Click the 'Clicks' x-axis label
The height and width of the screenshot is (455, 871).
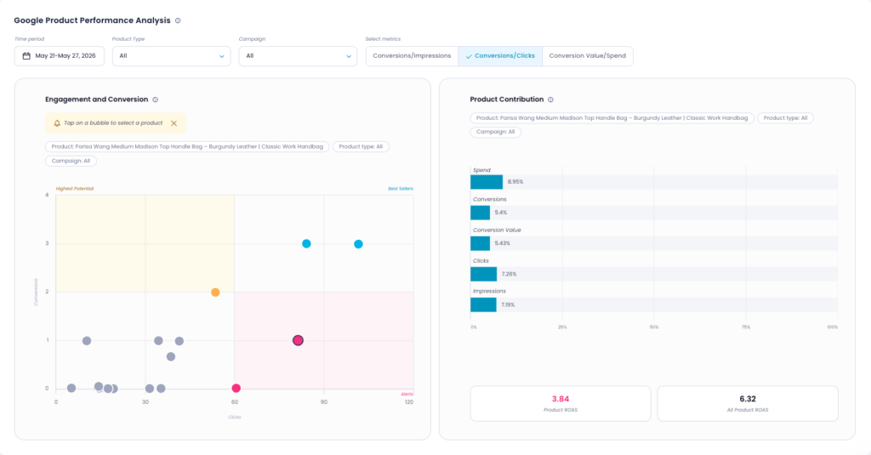(235, 418)
